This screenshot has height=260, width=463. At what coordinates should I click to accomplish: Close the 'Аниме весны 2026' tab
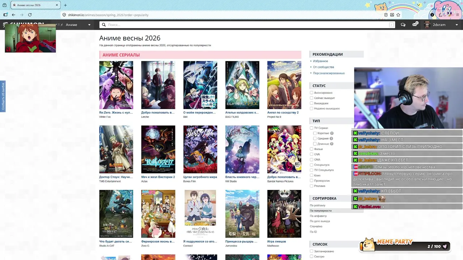click(x=57, y=5)
